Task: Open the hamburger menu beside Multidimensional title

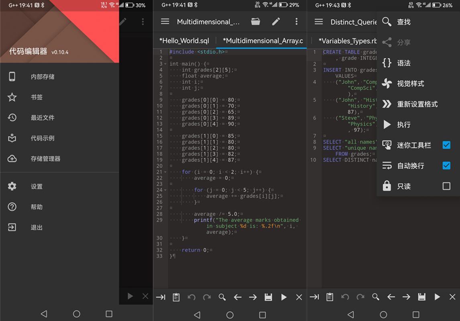Action: point(165,22)
